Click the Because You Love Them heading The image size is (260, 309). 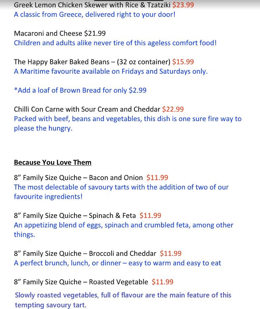point(53,162)
